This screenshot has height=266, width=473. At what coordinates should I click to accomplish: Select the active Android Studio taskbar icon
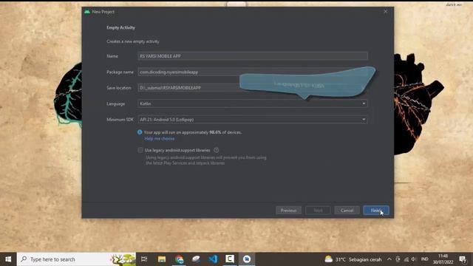(247, 259)
